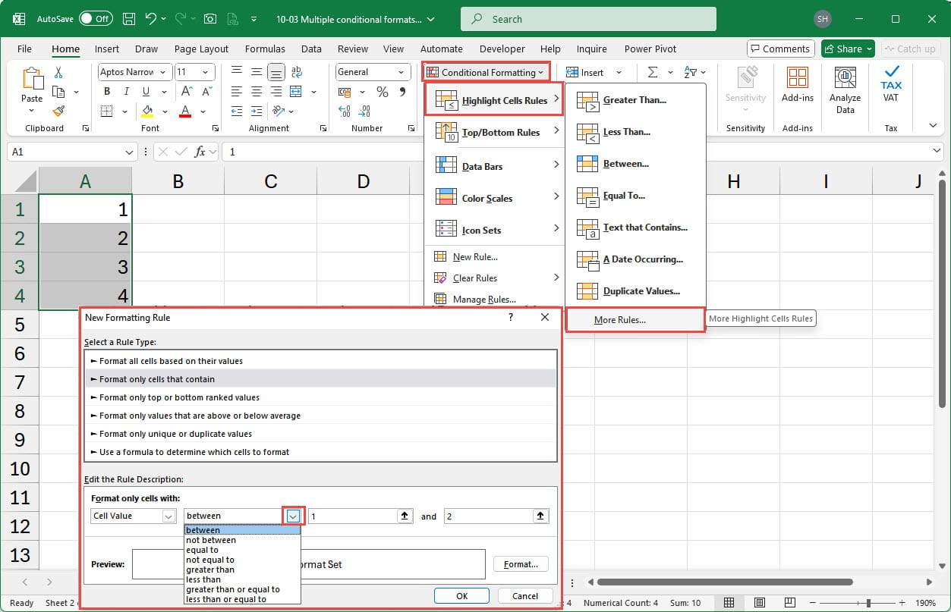This screenshot has width=951, height=612.
Task: Open the Formulas ribbon tab
Action: click(265, 49)
